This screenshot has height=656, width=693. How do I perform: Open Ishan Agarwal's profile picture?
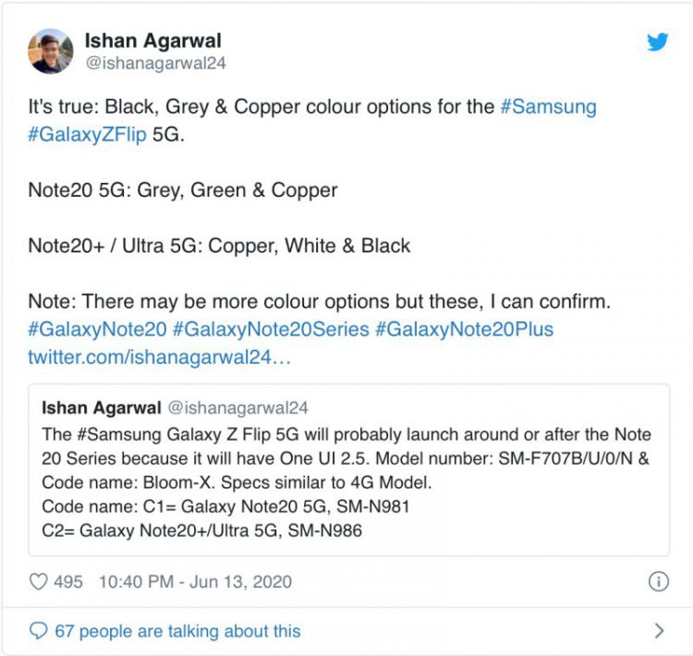tap(51, 52)
